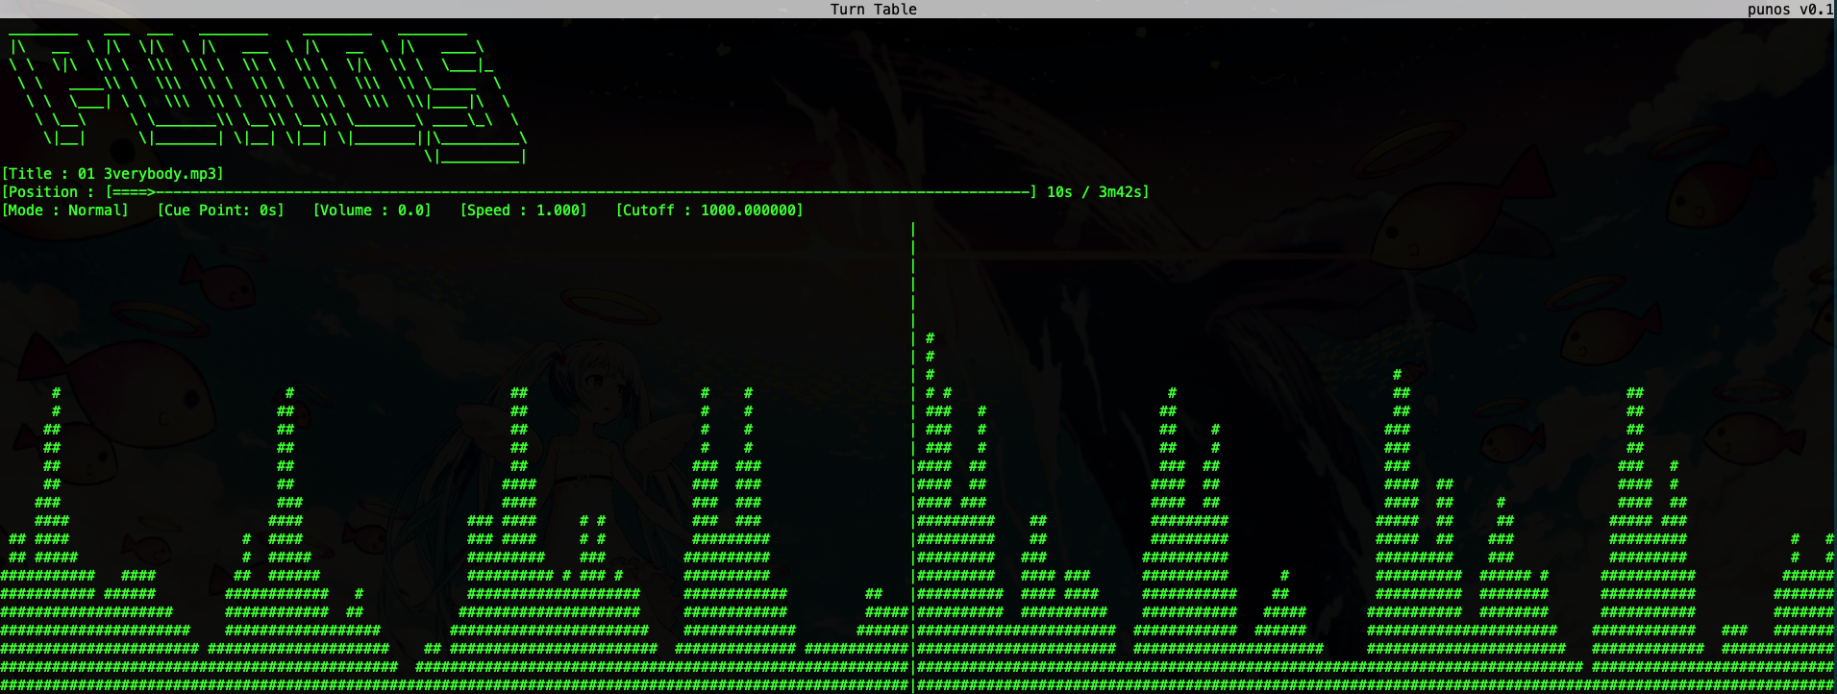Click the 'Mode : Normal' status field
1837x694 pixels.
point(65,211)
